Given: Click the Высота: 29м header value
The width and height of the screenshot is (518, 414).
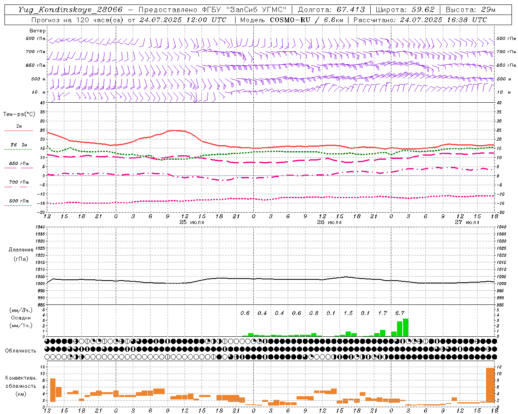Looking at the screenshot, I should tap(470, 10).
